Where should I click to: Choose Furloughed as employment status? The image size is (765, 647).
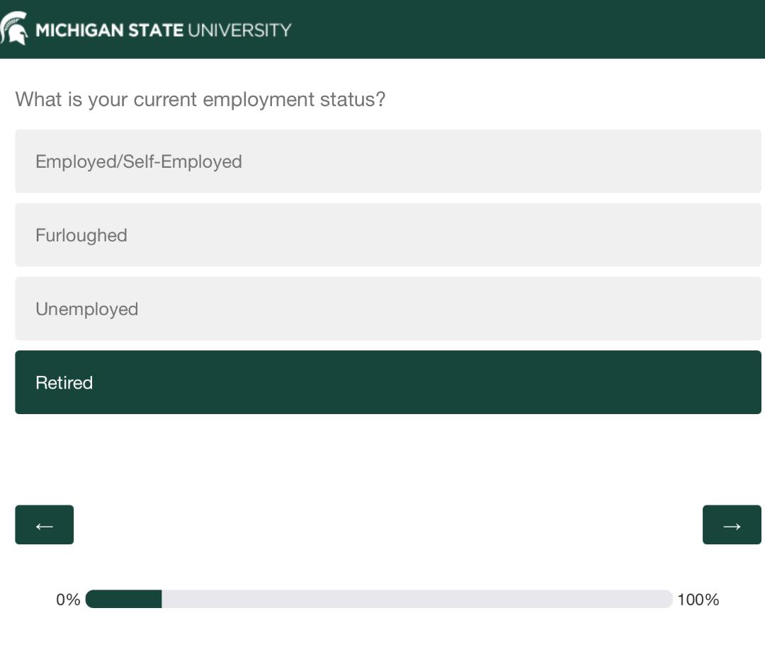pyautogui.click(x=388, y=235)
